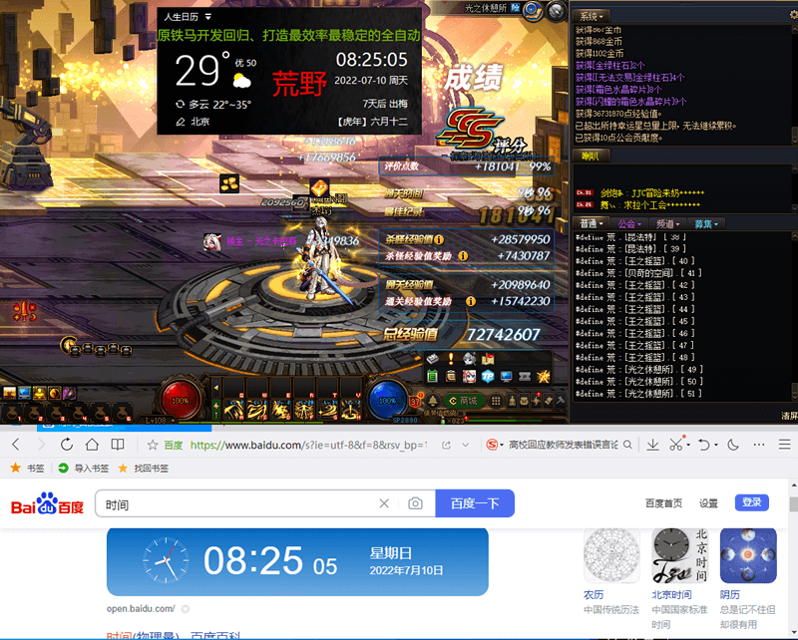Click the bell notification icon in the game bar
The height and width of the screenshot is (640, 798).
click(433, 401)
